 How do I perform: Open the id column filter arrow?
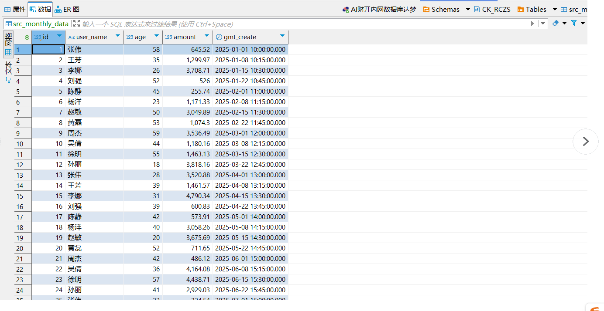pyautogui.click(x=60, y=36)
